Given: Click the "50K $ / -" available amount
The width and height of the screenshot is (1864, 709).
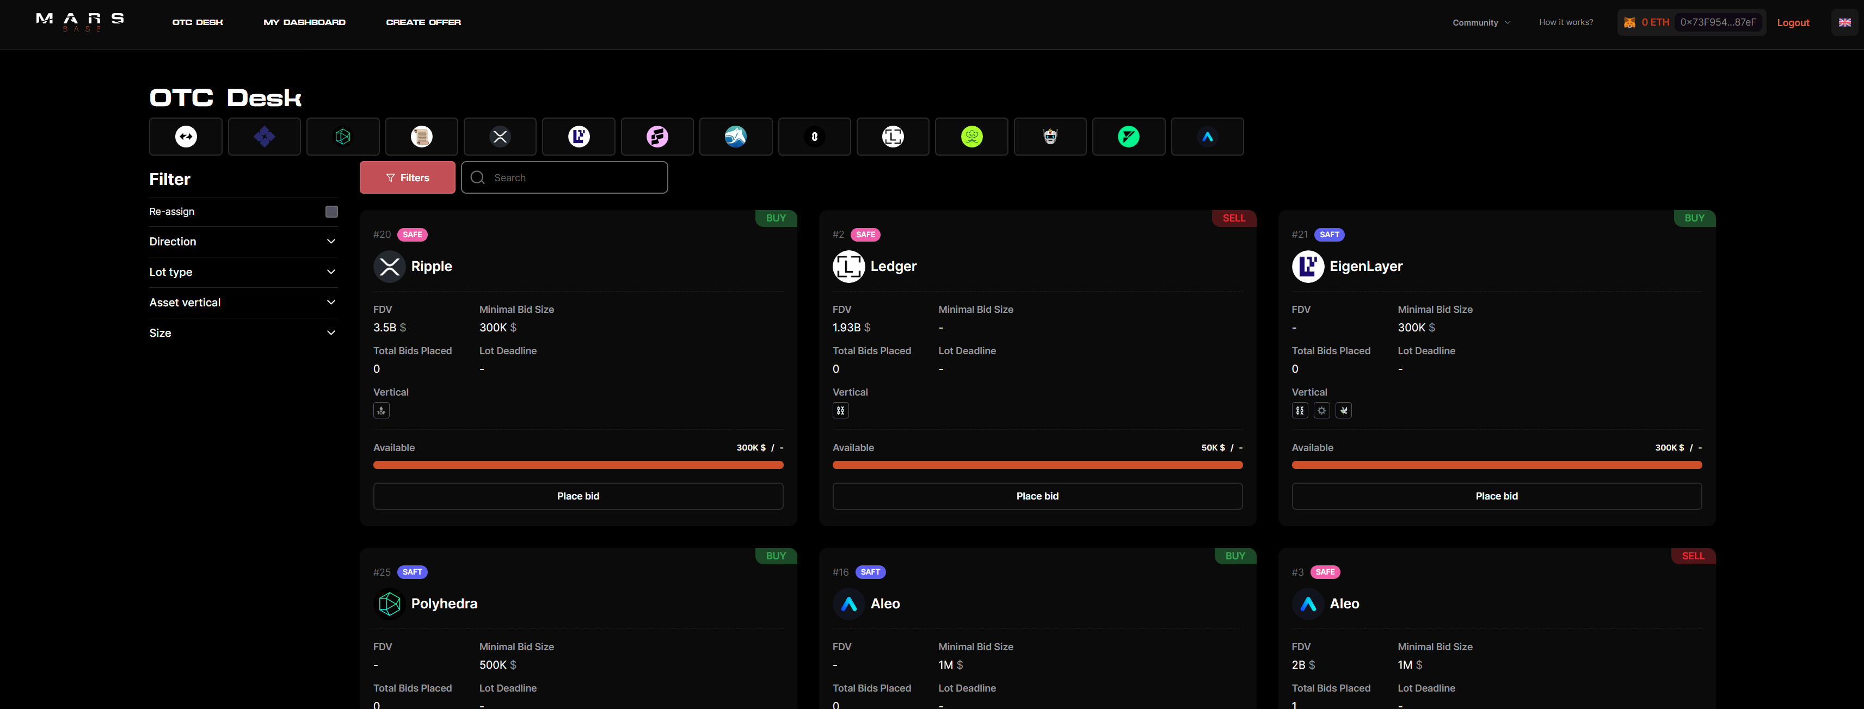Looking at the screenshot, I should click(1221, 448).
